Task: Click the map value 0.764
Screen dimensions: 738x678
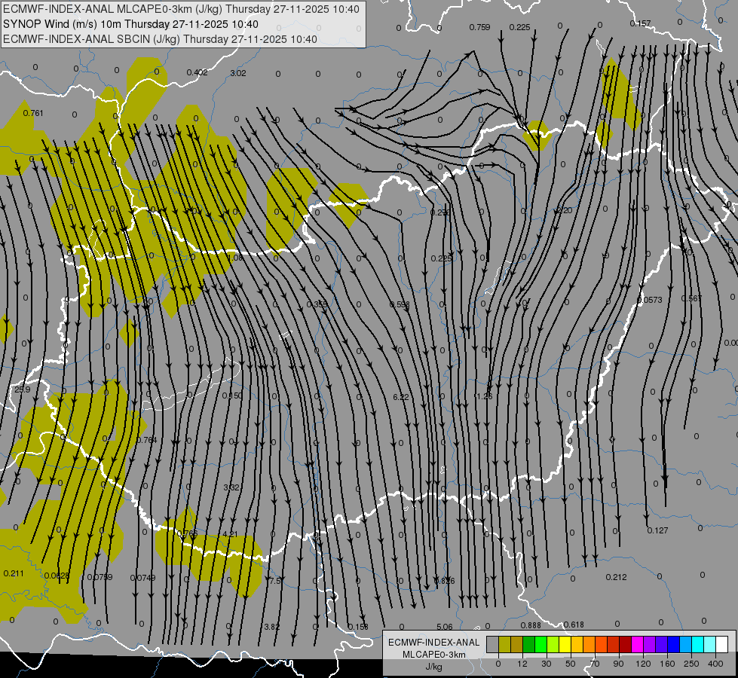Action: click(x=146, y=440)
